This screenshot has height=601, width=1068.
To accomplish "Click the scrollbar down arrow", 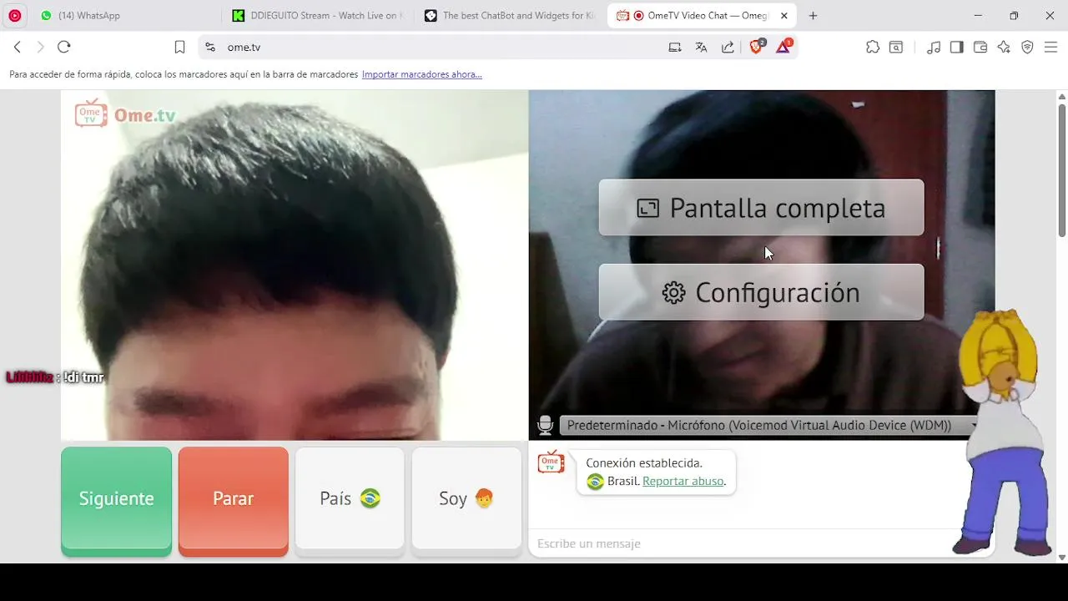I will pos(1062,557).
